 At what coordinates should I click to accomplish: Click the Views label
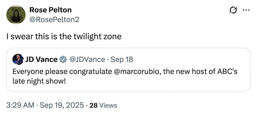tap(108, 105)
